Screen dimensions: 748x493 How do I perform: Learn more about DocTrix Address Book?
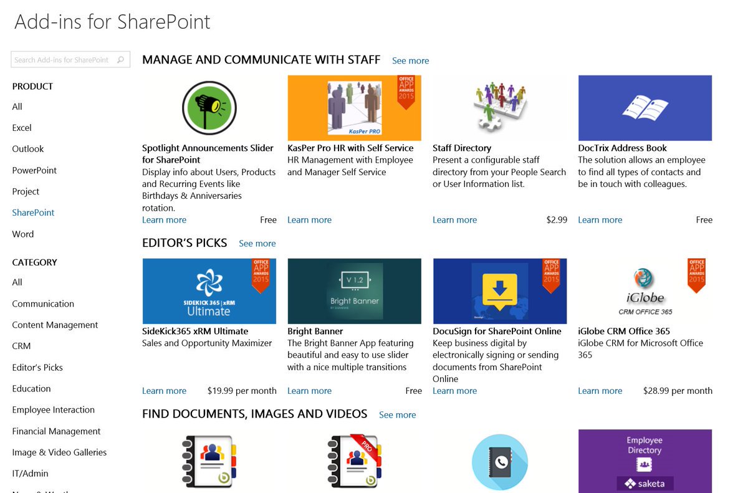point(600,220)
